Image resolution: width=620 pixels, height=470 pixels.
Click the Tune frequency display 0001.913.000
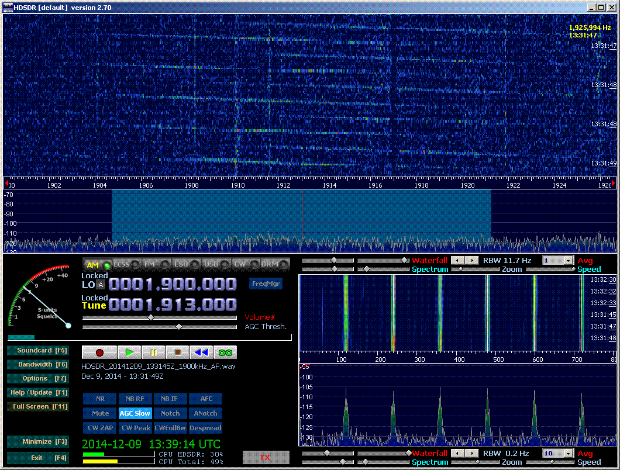pos(173,305)
